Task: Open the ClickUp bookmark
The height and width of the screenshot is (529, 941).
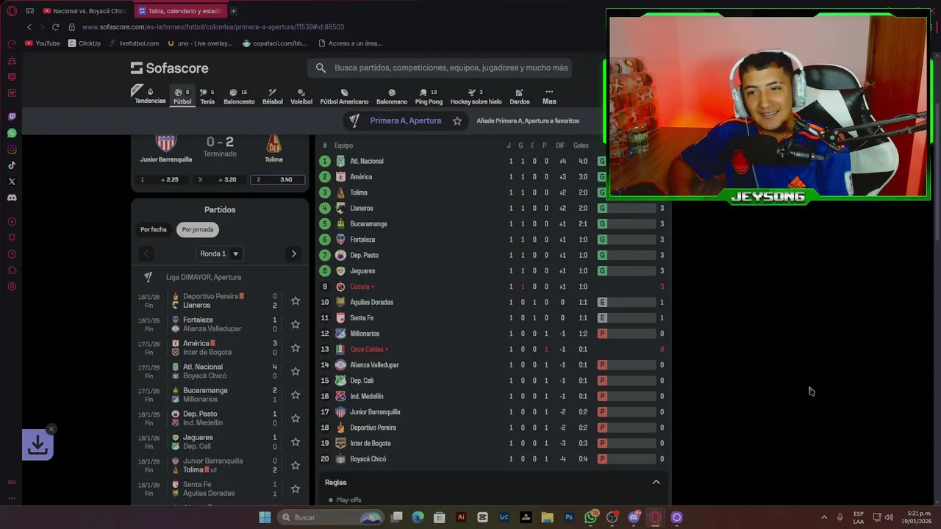Action: pos(85,43)
